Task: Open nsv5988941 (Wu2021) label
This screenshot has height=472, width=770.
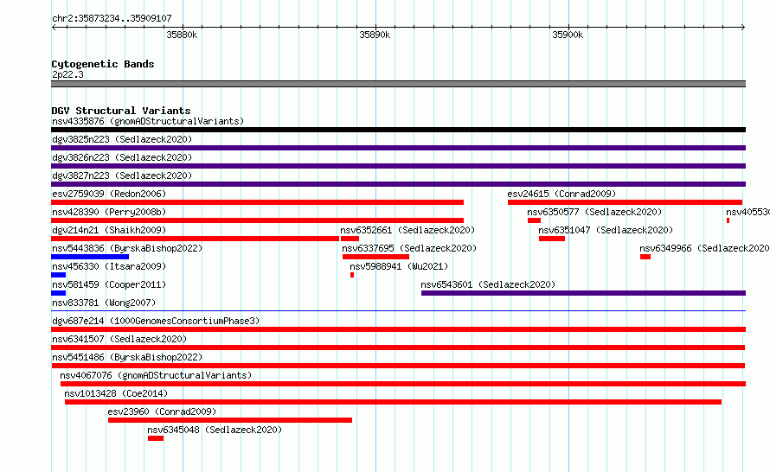Action: [x=399, y=266]
